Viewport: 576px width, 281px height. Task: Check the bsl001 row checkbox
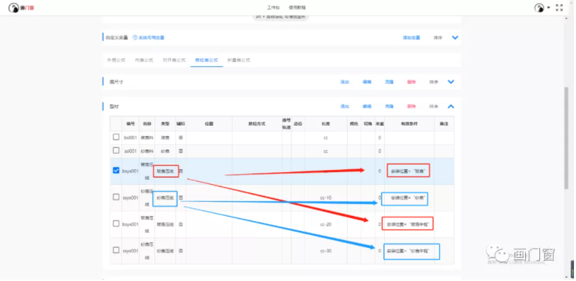[117, 137]
